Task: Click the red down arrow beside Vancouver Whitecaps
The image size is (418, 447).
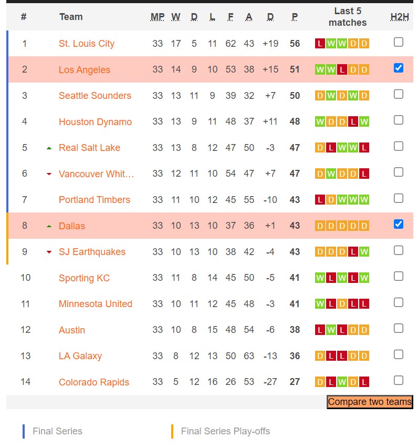Action: point(49,174)
